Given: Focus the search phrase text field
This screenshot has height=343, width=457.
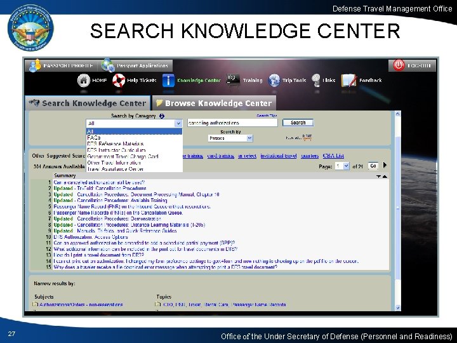Looking at the screenshot, I should pyautogui.click(x=232, y=123).
